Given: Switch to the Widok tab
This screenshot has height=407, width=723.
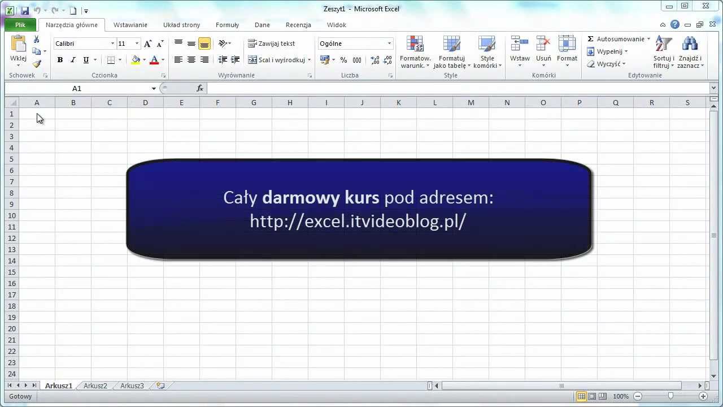Looking at the screenshot, I should (337, 25).
